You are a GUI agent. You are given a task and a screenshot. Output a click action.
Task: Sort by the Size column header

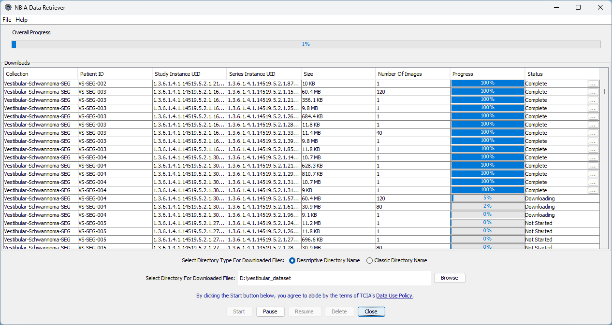coord(338,74)
